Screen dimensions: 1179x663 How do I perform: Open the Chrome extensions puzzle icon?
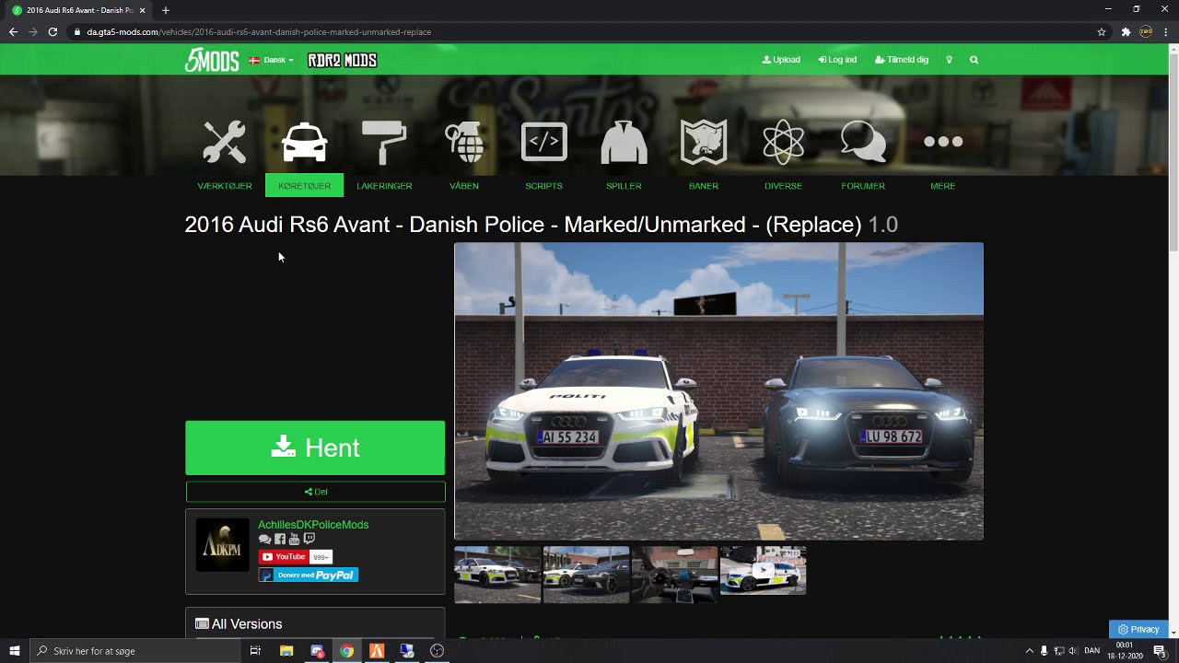[1126, 32]
